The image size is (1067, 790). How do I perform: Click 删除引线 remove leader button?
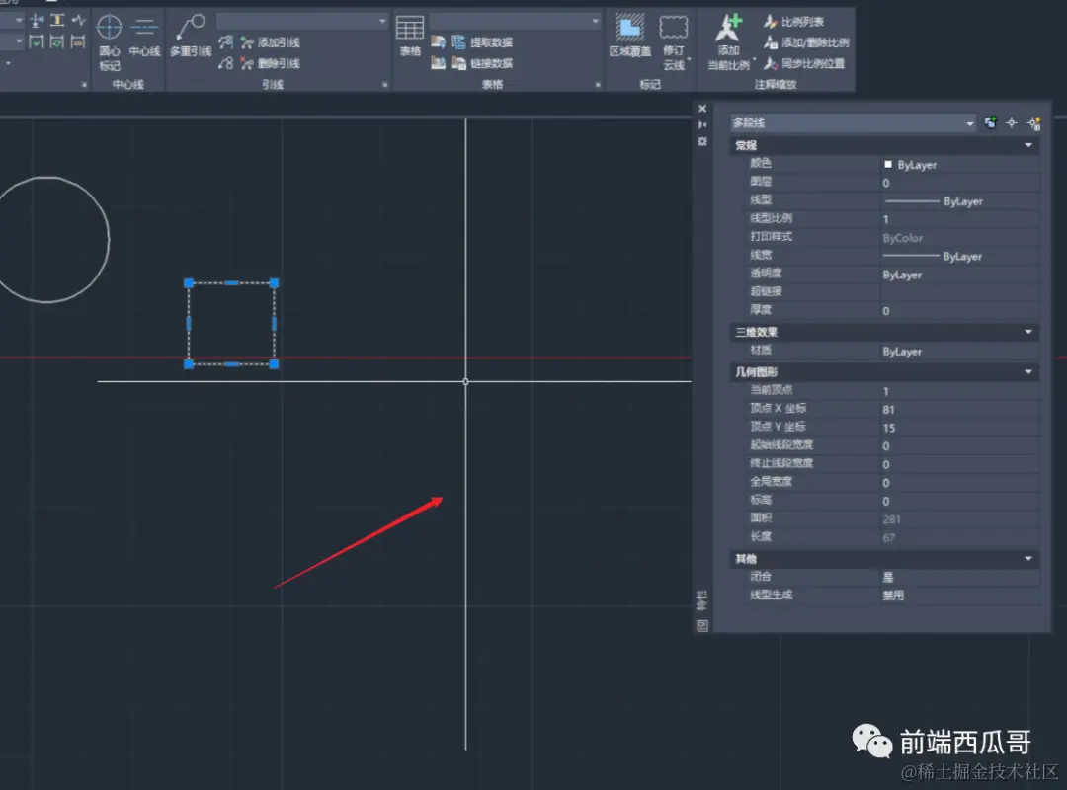(x=272, y=63)
